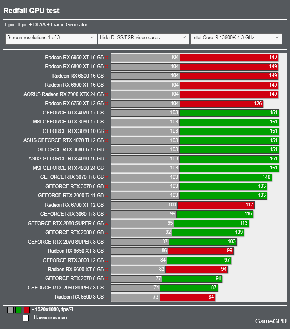The height and width of the screenshot is (329, 290).
Task: Remove Radeon RX 6700 XT 12 GB row
Action: click(x=107, y=205)
